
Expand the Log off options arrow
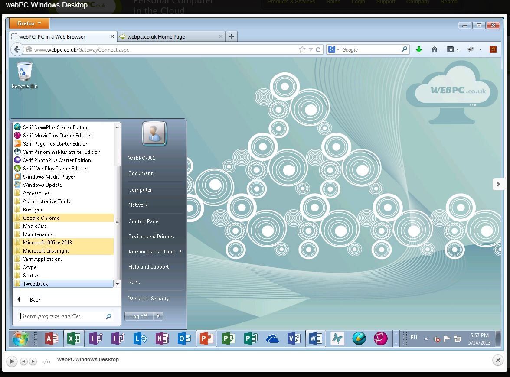pyautogui.click(x=158, y=316)
